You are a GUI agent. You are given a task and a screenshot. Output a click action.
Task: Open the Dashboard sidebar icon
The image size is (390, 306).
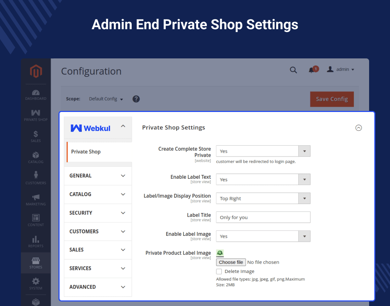pyautogui.click(x=36, y=95)
